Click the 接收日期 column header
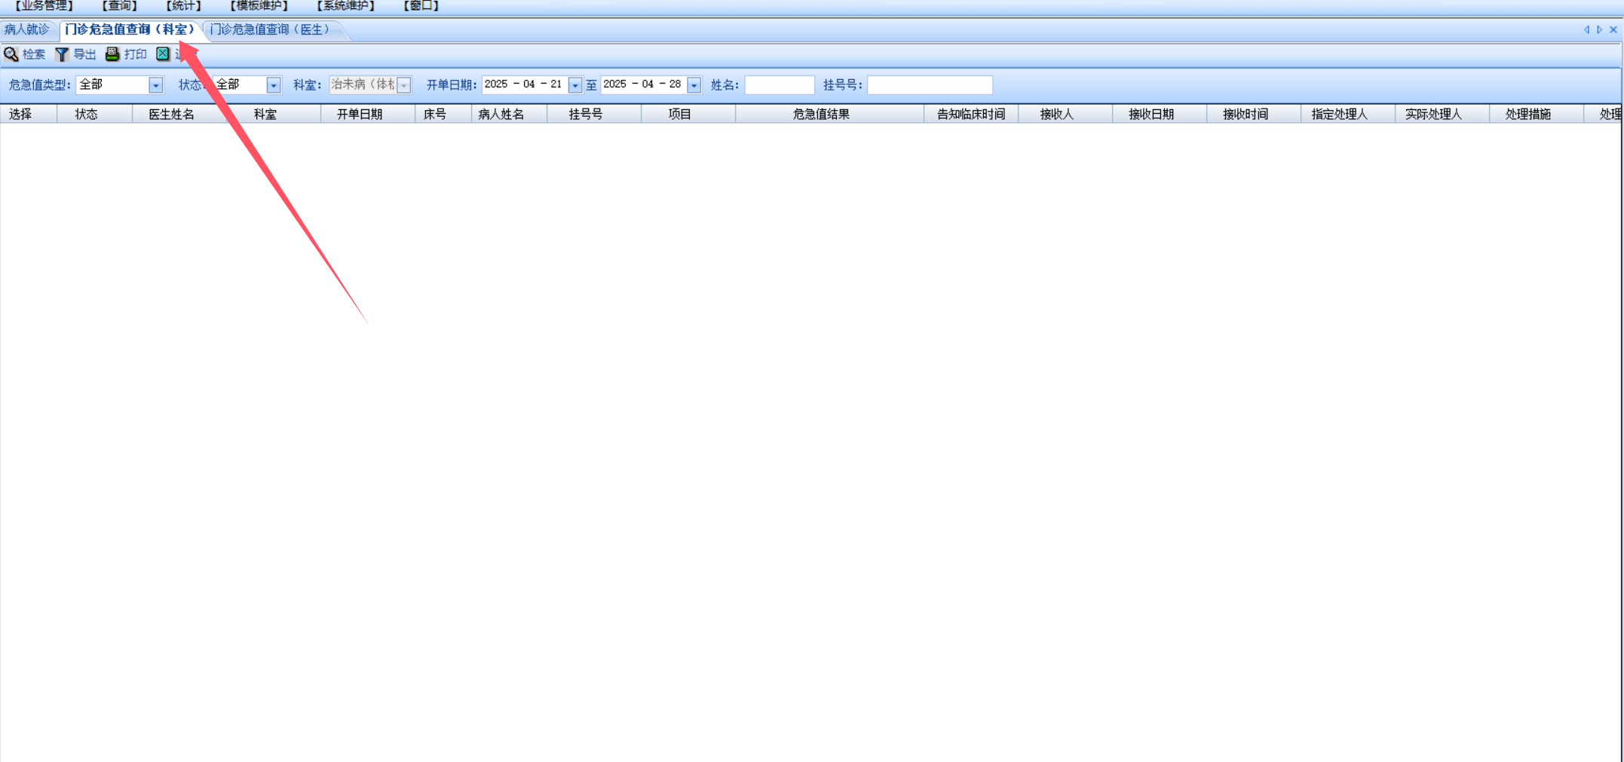Viewport: 1624px width, 762px height. (x=1160, y=114)
